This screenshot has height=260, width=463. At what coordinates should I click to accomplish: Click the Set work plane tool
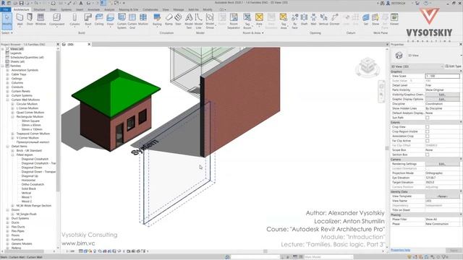(366, 19)
